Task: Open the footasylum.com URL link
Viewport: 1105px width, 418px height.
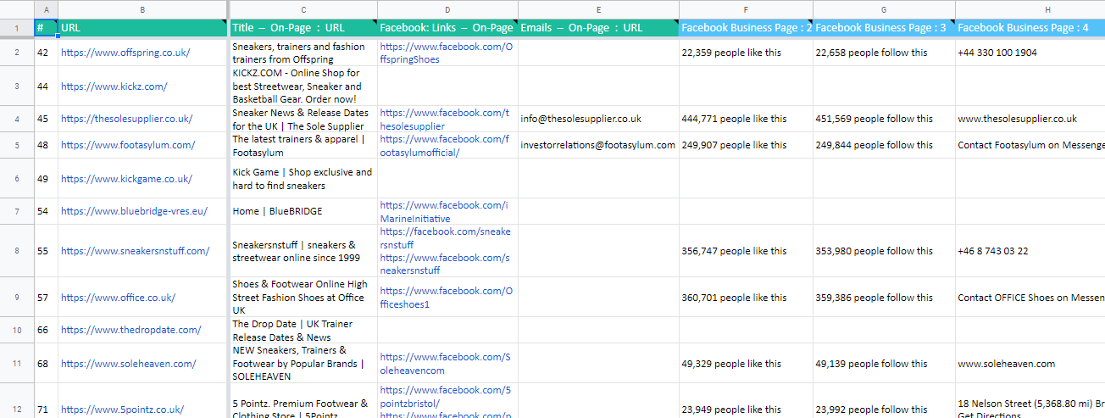Action: point(128,145)
